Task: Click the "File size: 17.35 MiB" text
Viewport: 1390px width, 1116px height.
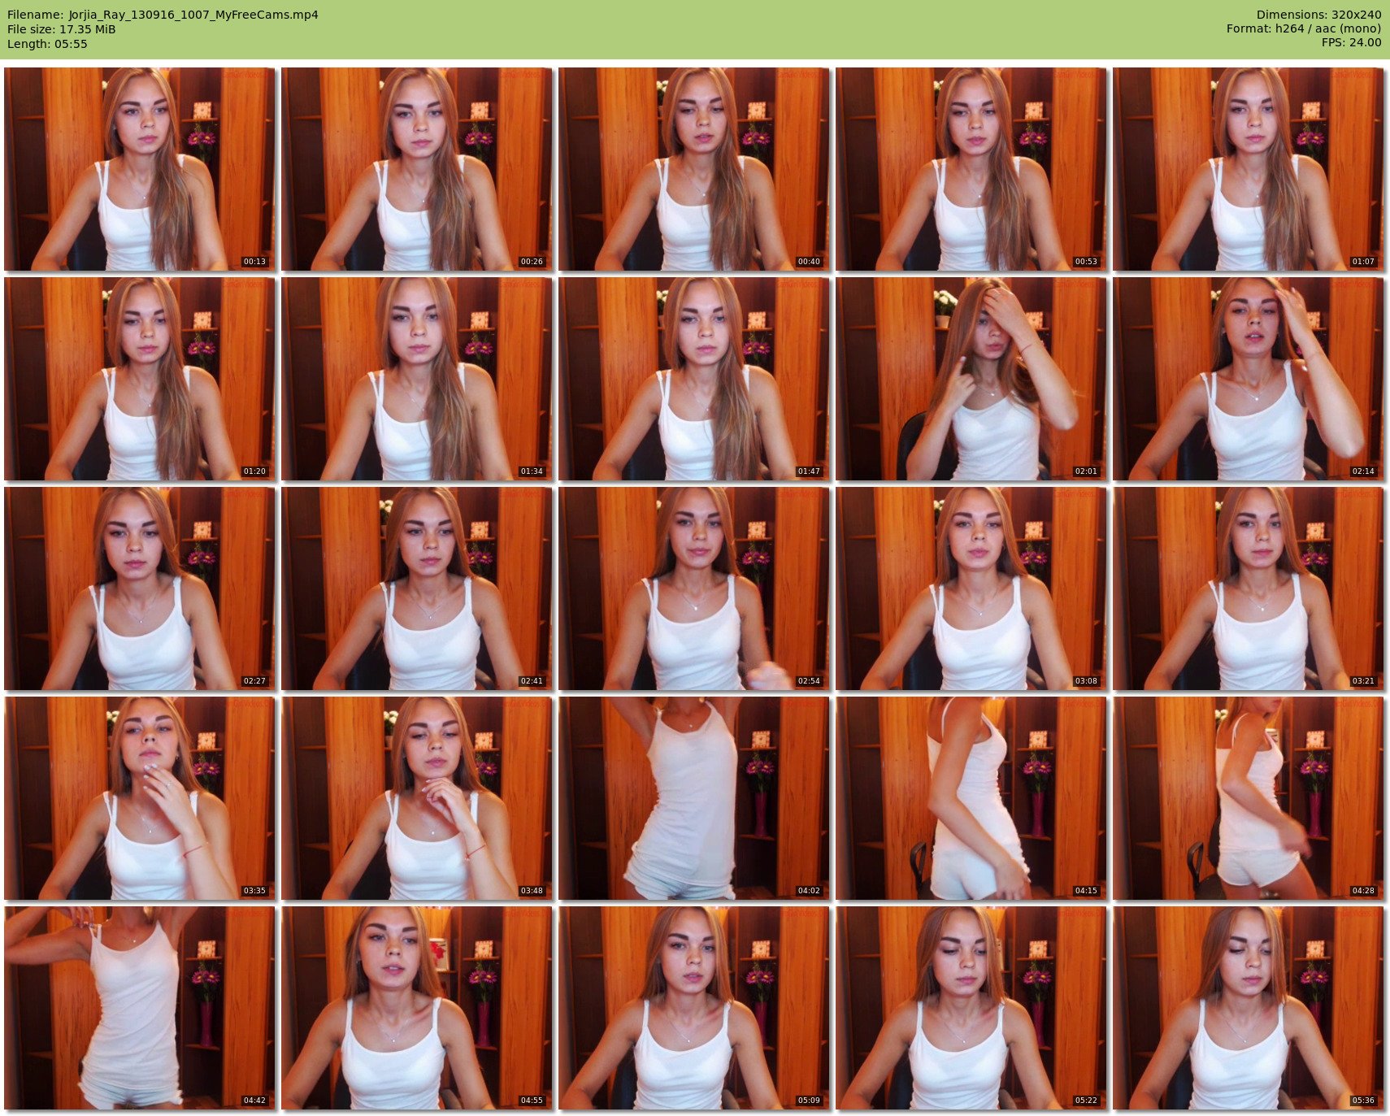Action: tap(62, 29)
